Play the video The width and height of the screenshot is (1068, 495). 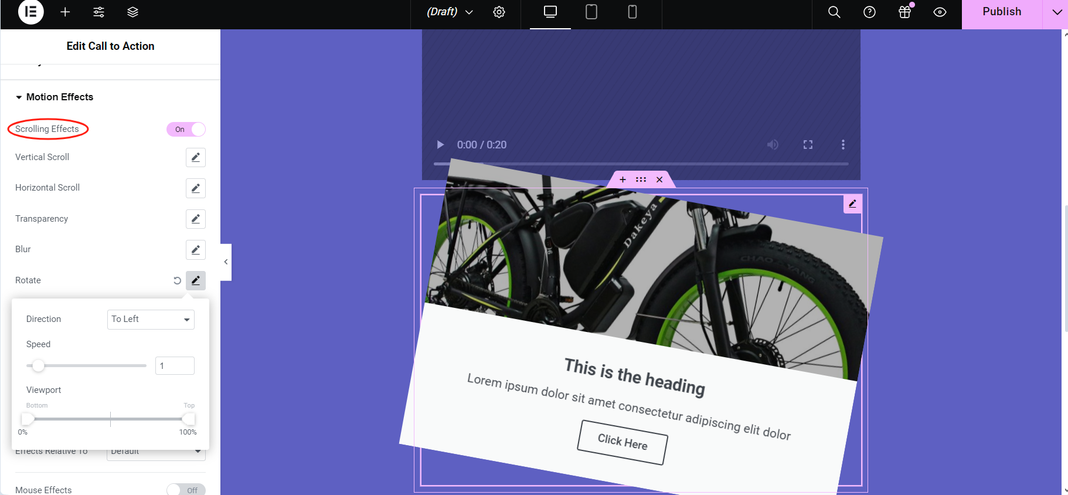coord(440,145)
